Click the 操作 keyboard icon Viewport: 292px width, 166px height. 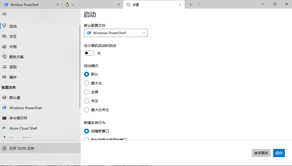click(4, 77)
